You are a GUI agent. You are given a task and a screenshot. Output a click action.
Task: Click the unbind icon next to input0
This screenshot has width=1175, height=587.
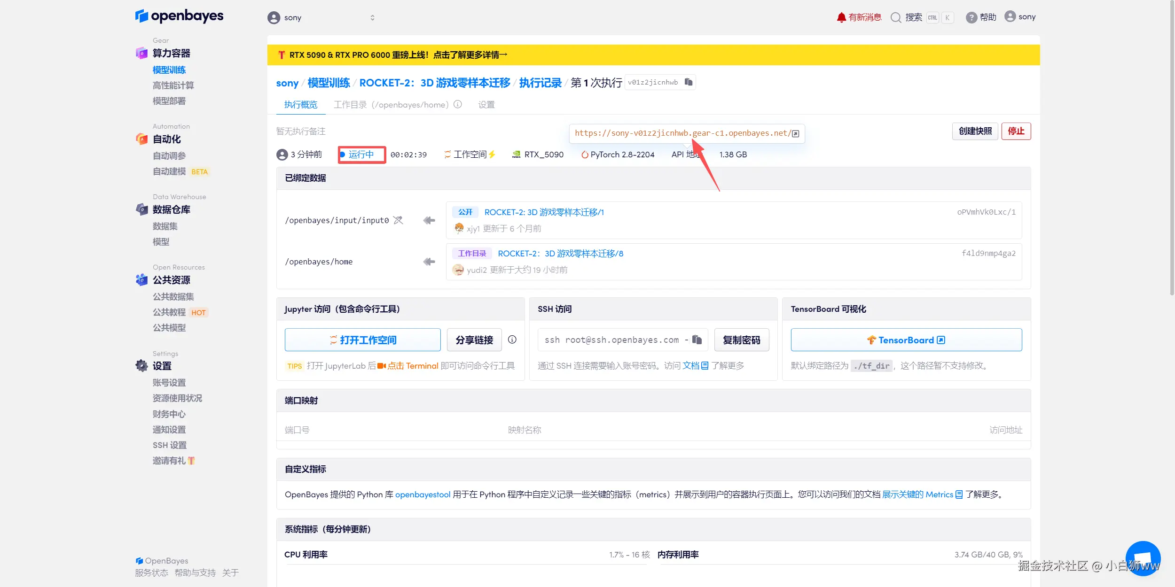[398, 220]
